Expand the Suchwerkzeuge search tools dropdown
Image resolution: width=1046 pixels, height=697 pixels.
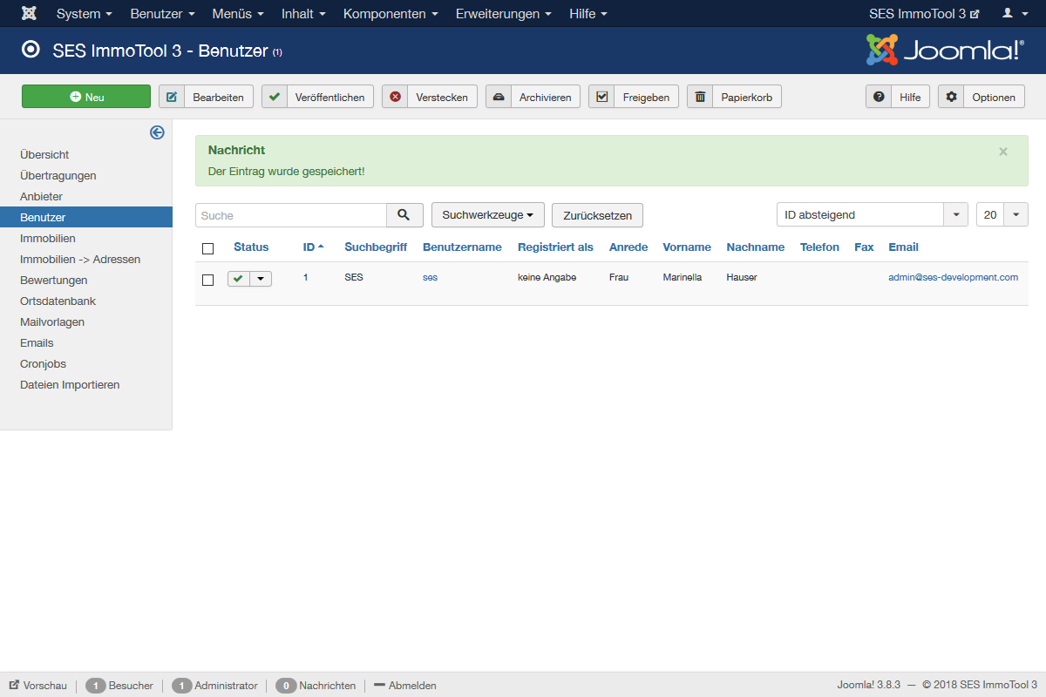488,215
